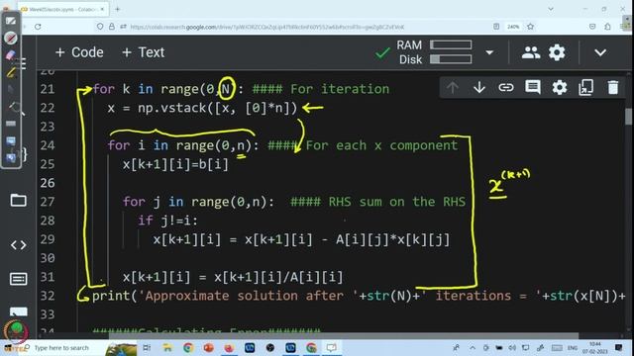Viewport: 634px width, 356px height.
Task: Add a comment to the cell
Action: (x=533, y=87)
